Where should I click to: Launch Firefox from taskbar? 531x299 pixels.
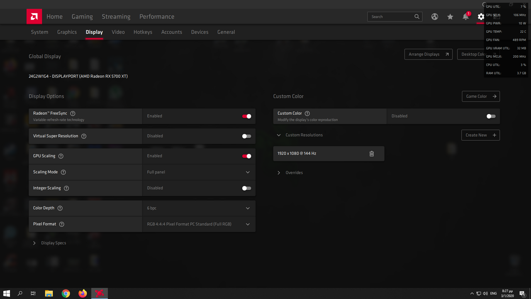tap(83, 293)
